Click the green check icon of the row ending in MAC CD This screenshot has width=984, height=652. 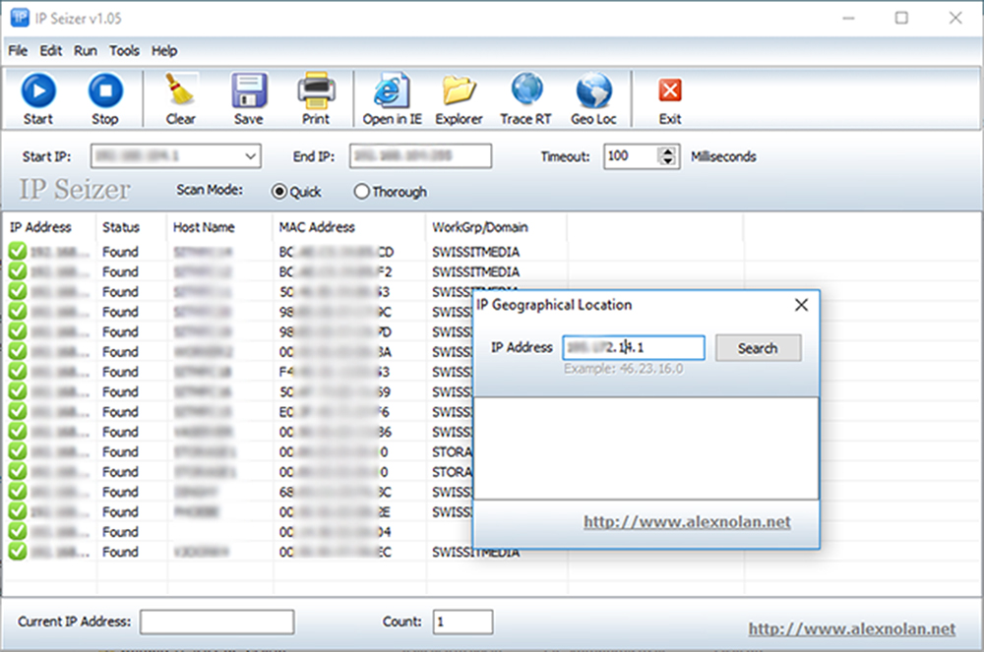(x=18, y=252)
